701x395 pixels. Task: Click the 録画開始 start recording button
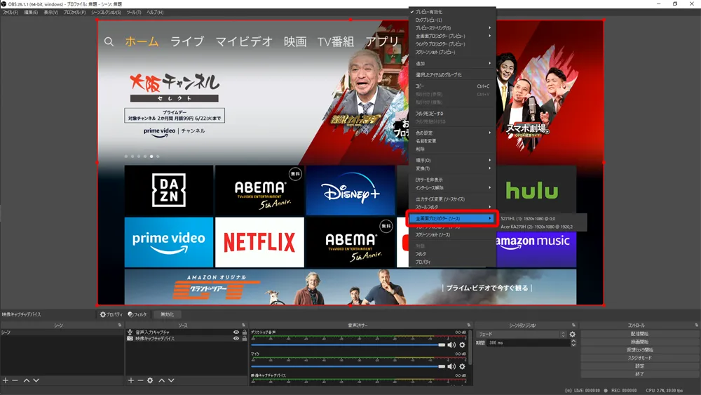[639, 342]
